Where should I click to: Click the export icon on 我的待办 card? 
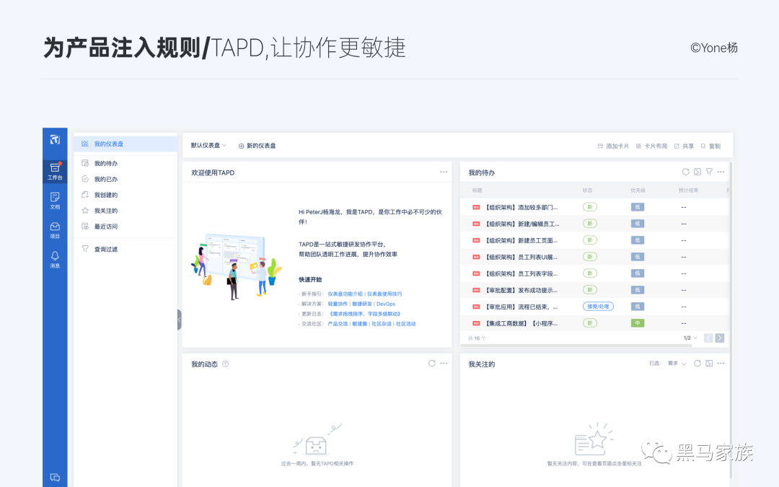coord(697,172)
